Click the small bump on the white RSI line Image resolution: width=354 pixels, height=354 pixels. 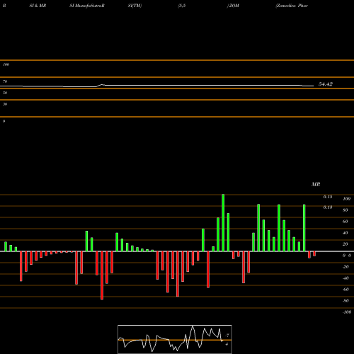point(102,85)
